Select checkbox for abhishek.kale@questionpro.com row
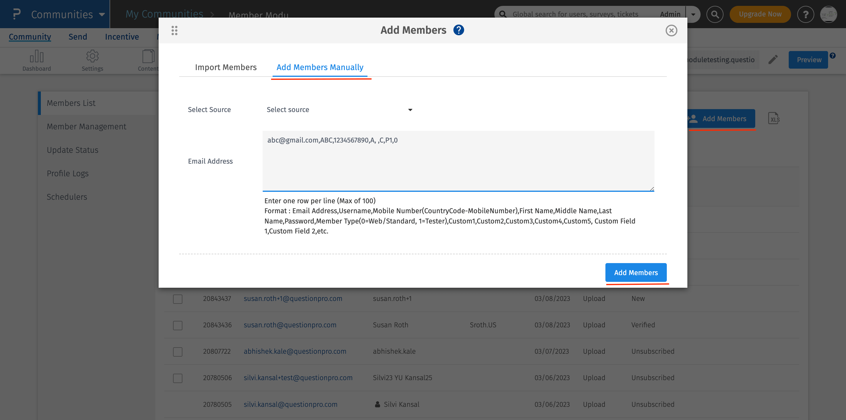Screen dimensions: 846x420 [178, 351]
